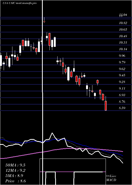Click the 10.14 price axis label

tap(123, 49)
